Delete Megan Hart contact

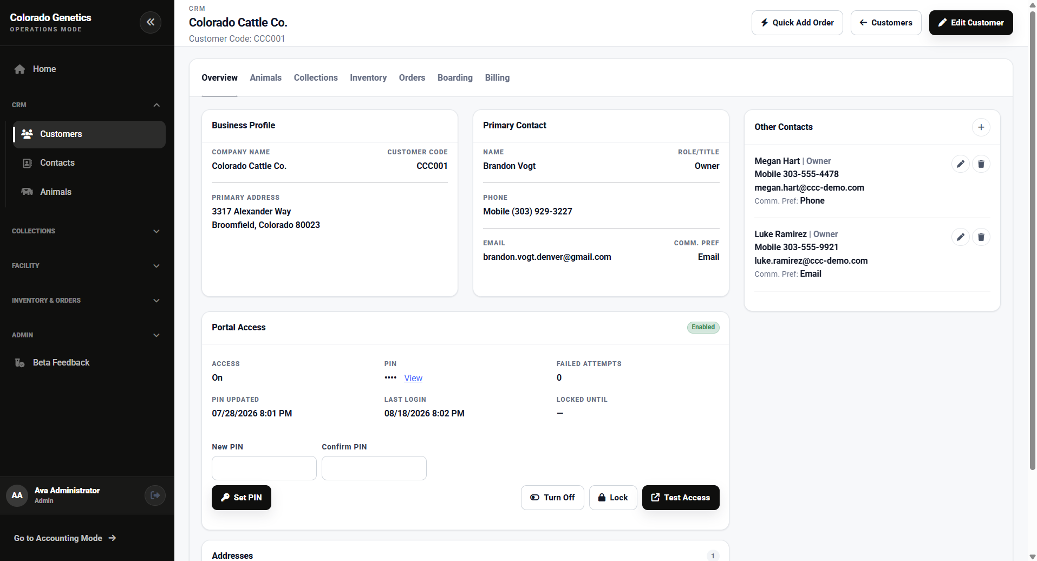(x=981, y=164)
